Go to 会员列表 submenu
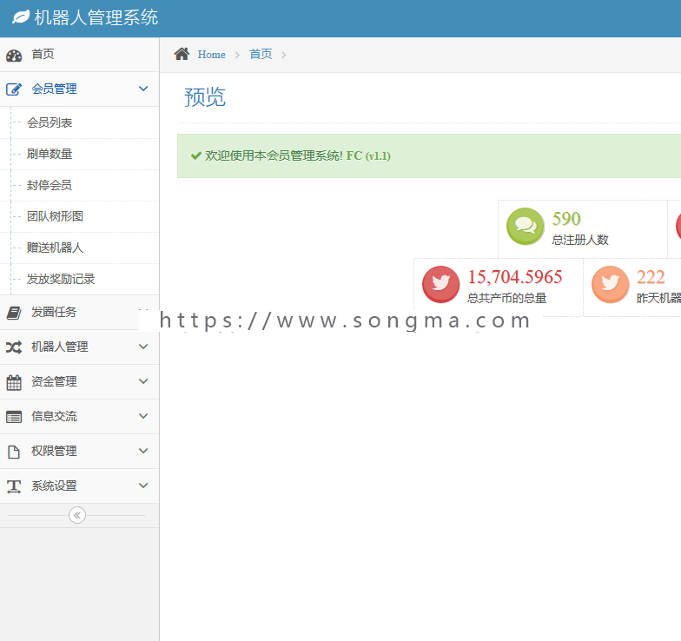681x641 pixels. pyautogui.click(x=50, y=122)
